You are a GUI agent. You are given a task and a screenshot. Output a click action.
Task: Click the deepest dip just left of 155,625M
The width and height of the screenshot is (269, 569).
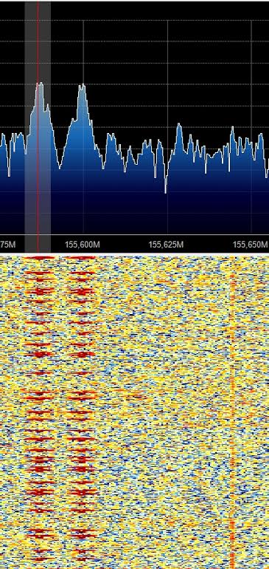pyautogui.click(x=166, y=191)
